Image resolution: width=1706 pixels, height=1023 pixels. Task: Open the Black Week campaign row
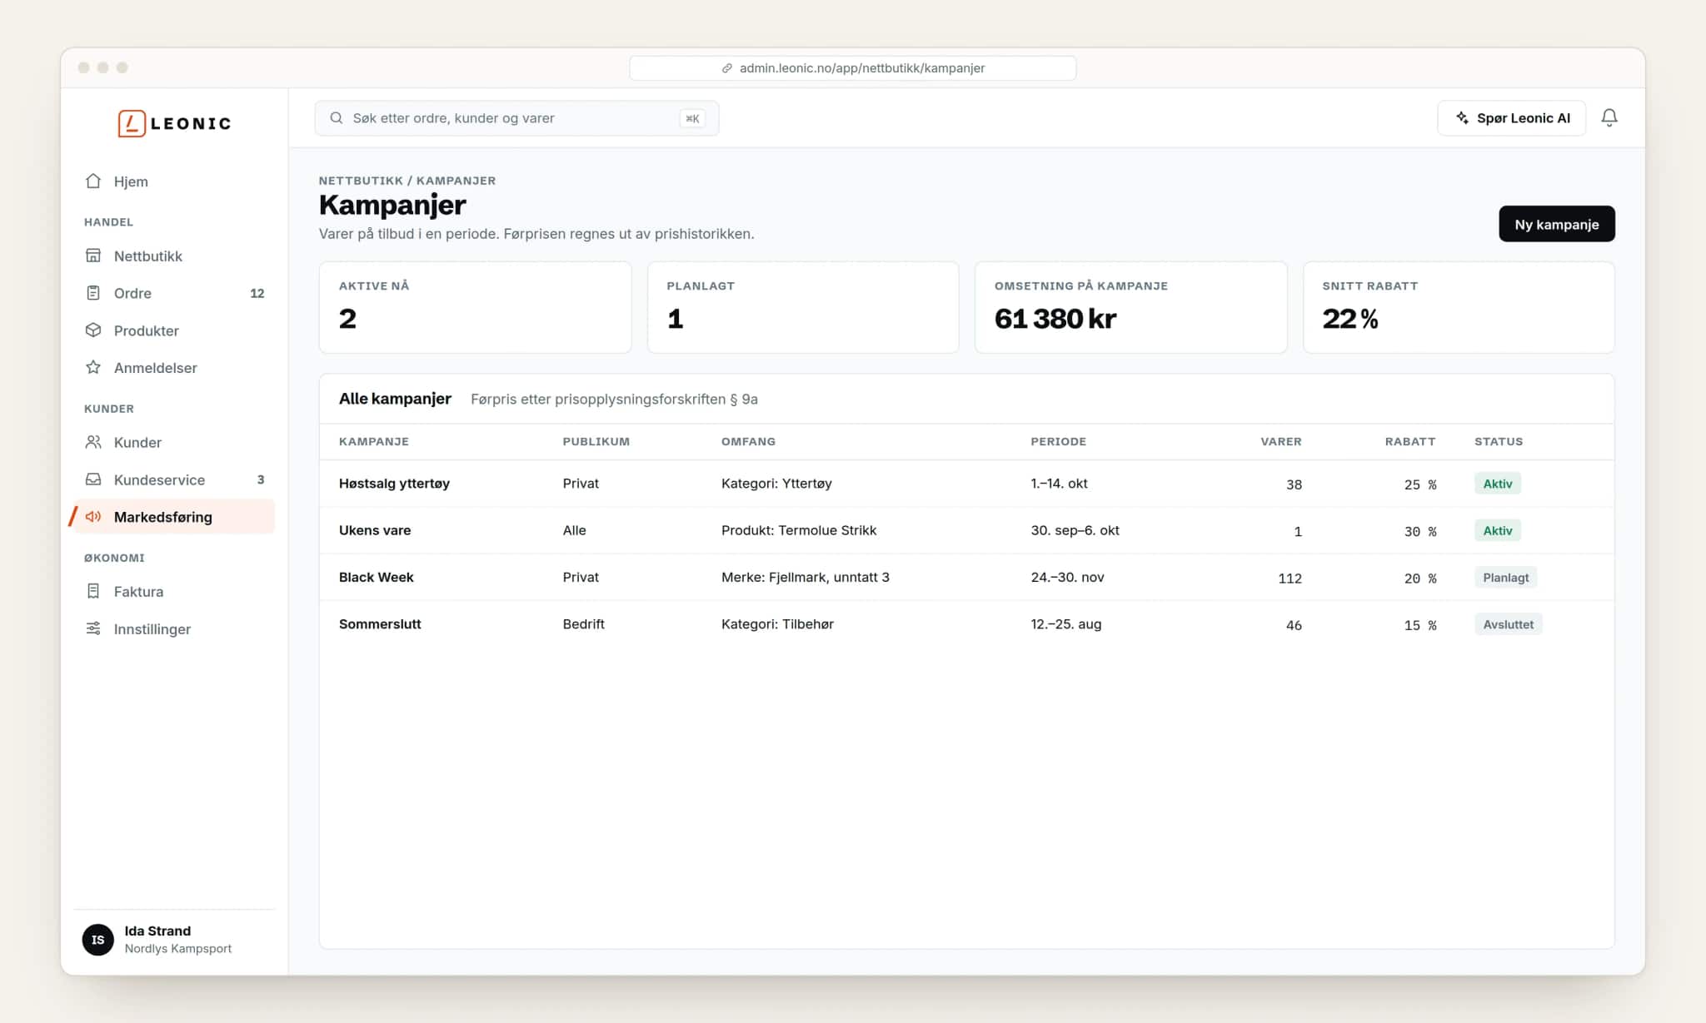click(x=966, y=577)
